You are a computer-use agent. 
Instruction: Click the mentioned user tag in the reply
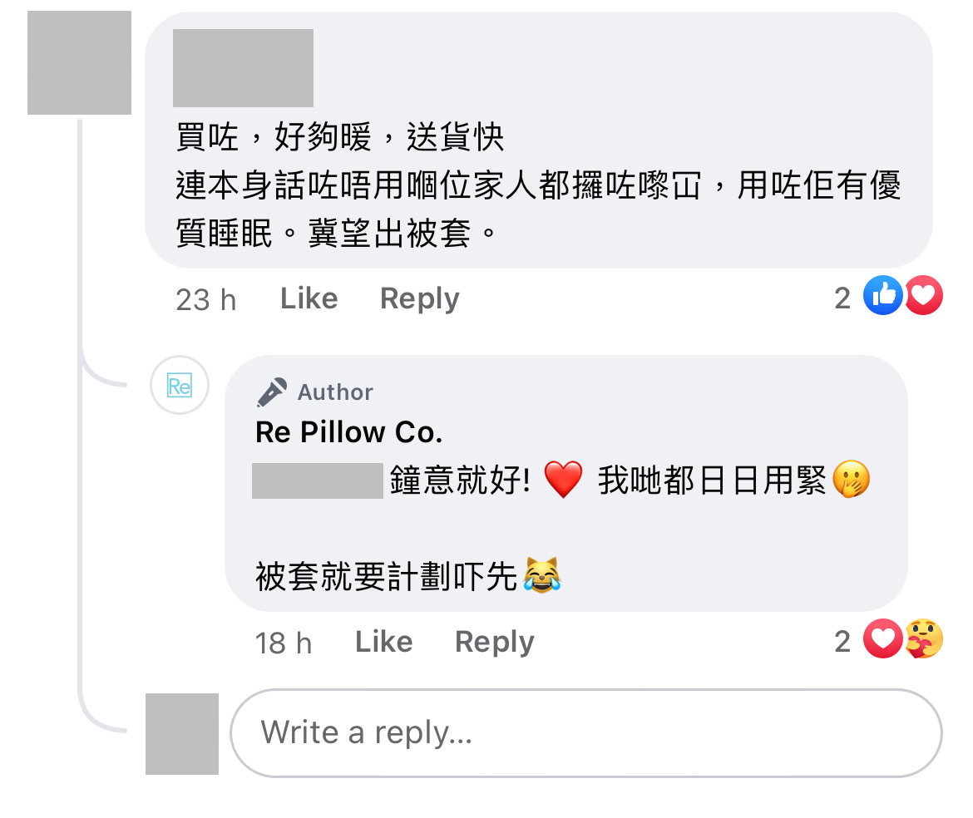317,481
